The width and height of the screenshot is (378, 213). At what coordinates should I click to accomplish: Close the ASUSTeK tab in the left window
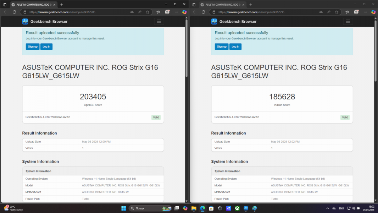coord(54,5)
